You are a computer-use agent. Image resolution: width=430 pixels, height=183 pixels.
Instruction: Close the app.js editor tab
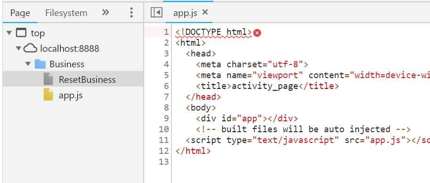pos(205,12)
